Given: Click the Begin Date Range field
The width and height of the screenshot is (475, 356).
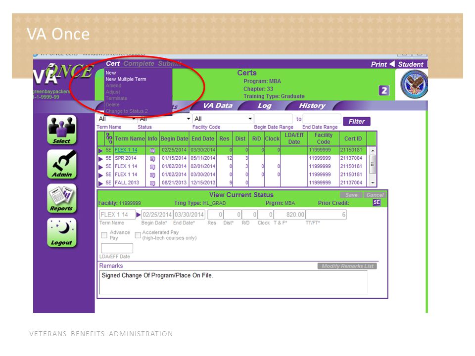Looking at the screenshot, I should pyautogui.click(x=273, y=119).
